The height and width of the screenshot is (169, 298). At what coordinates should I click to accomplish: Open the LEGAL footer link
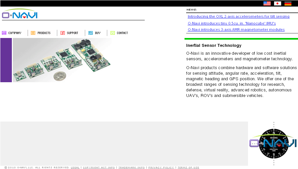click(x=75, y=167)
